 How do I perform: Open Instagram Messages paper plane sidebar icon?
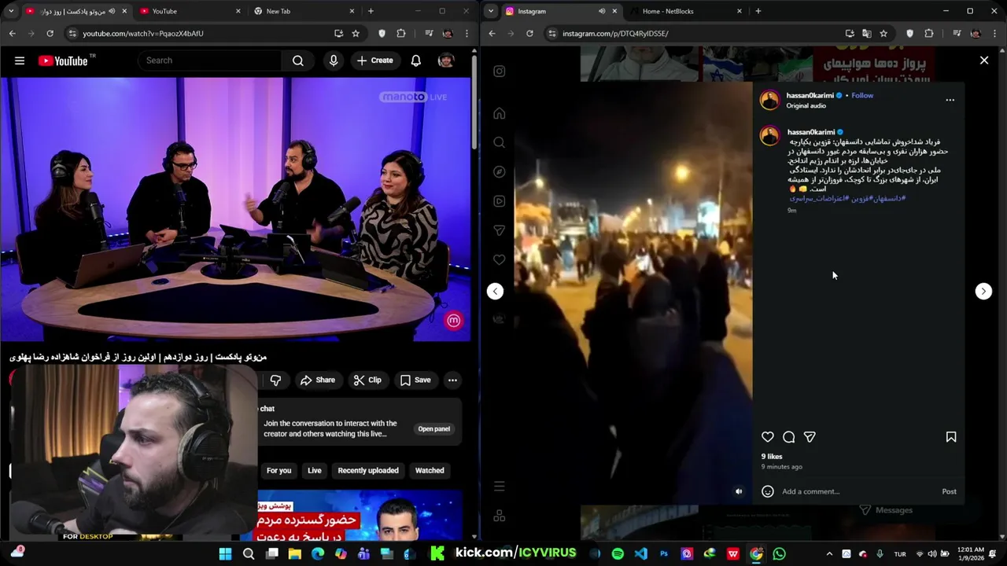click(499, 230)
